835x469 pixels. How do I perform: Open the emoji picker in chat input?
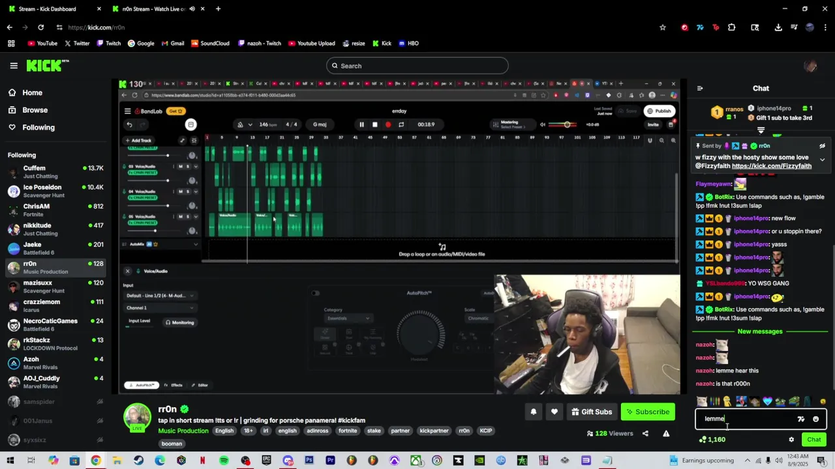click(815, 419)
